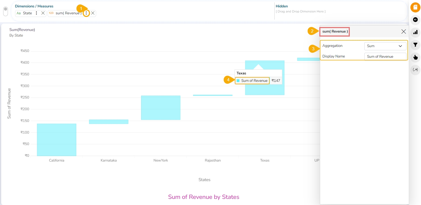Open State field three-dot options

click(x=37, y=13)
